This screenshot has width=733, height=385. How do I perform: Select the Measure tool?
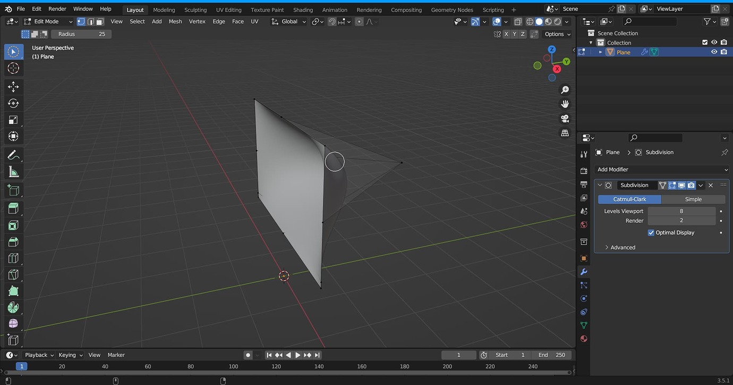tap(13, 172)
